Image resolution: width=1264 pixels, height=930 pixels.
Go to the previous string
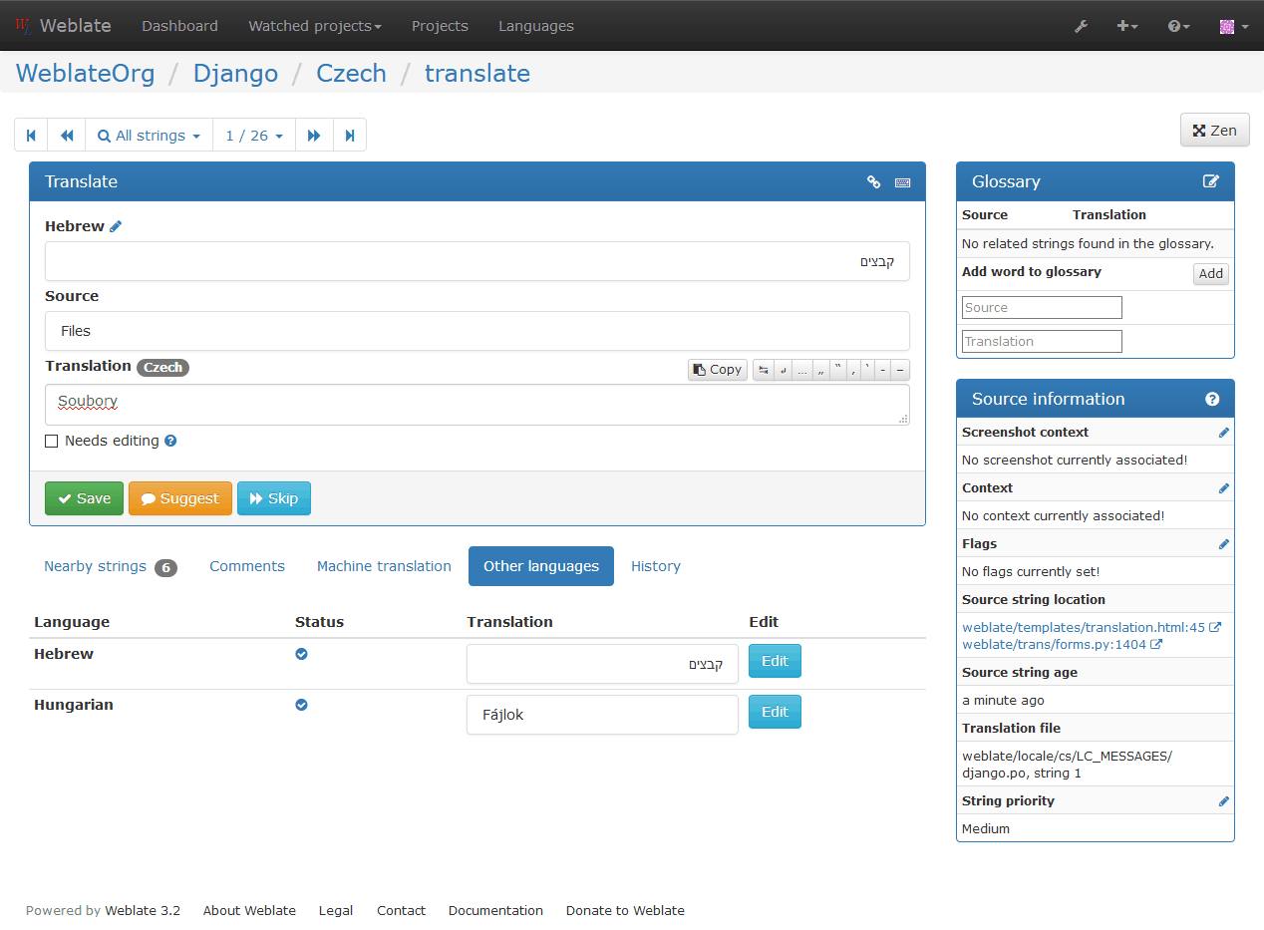coord(67,135)
